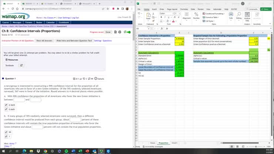Open the Formulas ribbon tab

184,9
